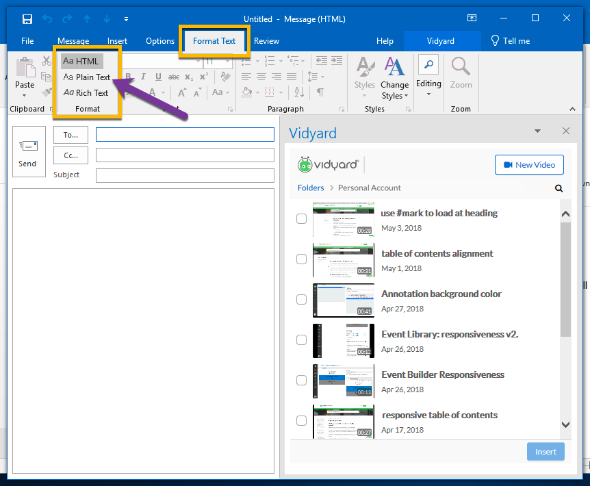590x486 pixels.
Task: Activate the Format Painter
Action: click(47, 92)
